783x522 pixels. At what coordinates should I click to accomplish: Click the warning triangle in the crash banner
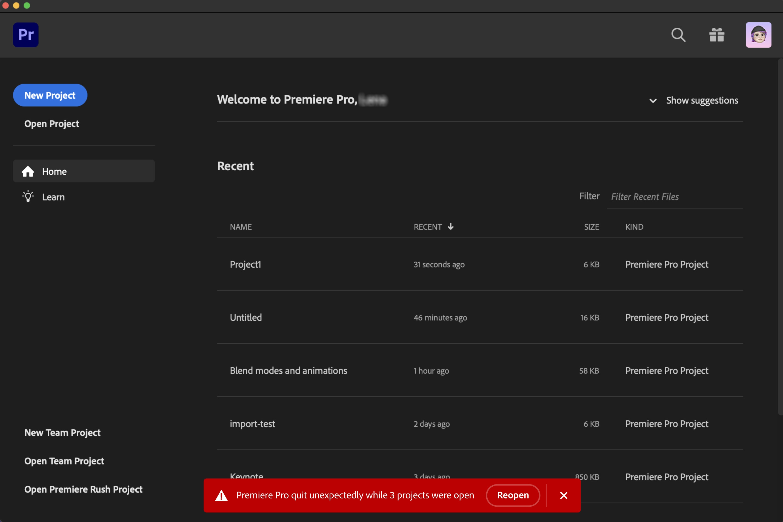(221, 495)
